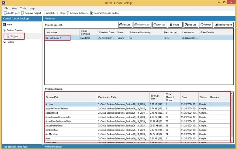This screenshot has width=237, height=150.
Task: Pause the running backup job
Action: 175,25
